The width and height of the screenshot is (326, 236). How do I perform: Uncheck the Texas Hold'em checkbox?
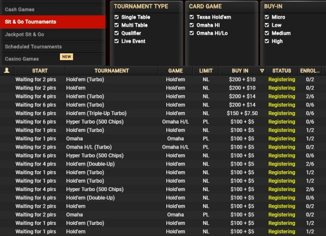tap(192, 17)
